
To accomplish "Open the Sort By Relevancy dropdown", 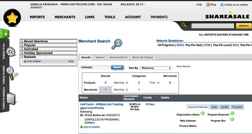I will 156,68.
